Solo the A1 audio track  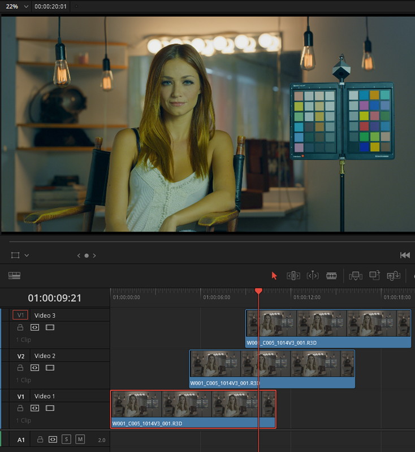(x=66, y=440)
